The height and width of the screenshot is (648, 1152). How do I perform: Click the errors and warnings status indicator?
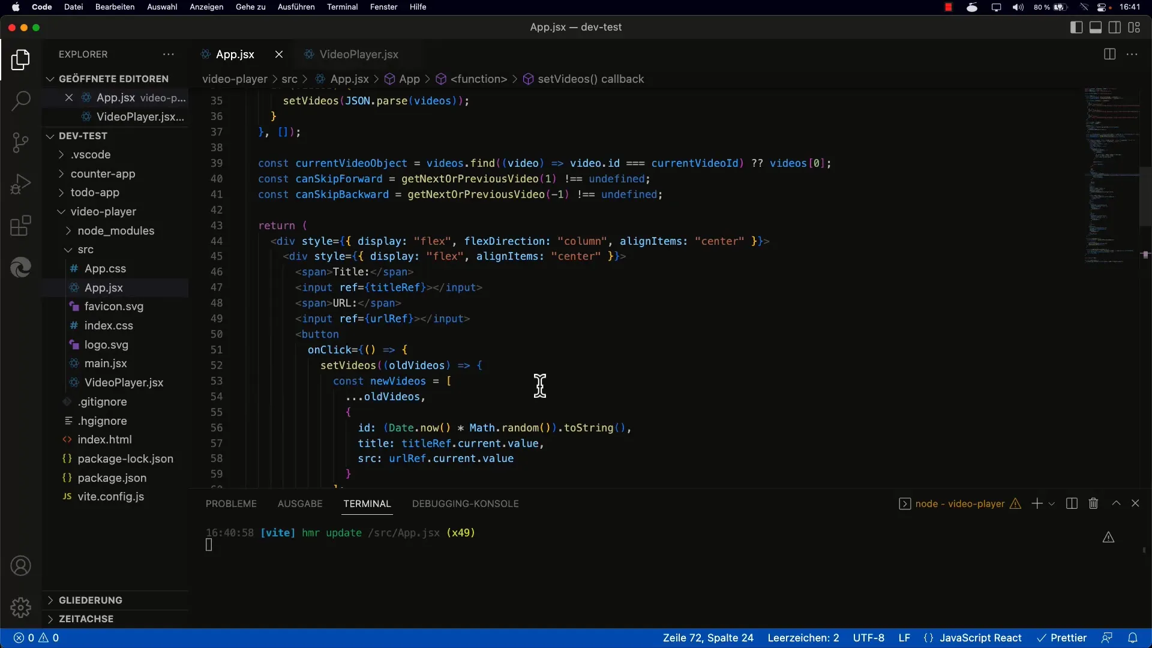click(x=36, y=638)
